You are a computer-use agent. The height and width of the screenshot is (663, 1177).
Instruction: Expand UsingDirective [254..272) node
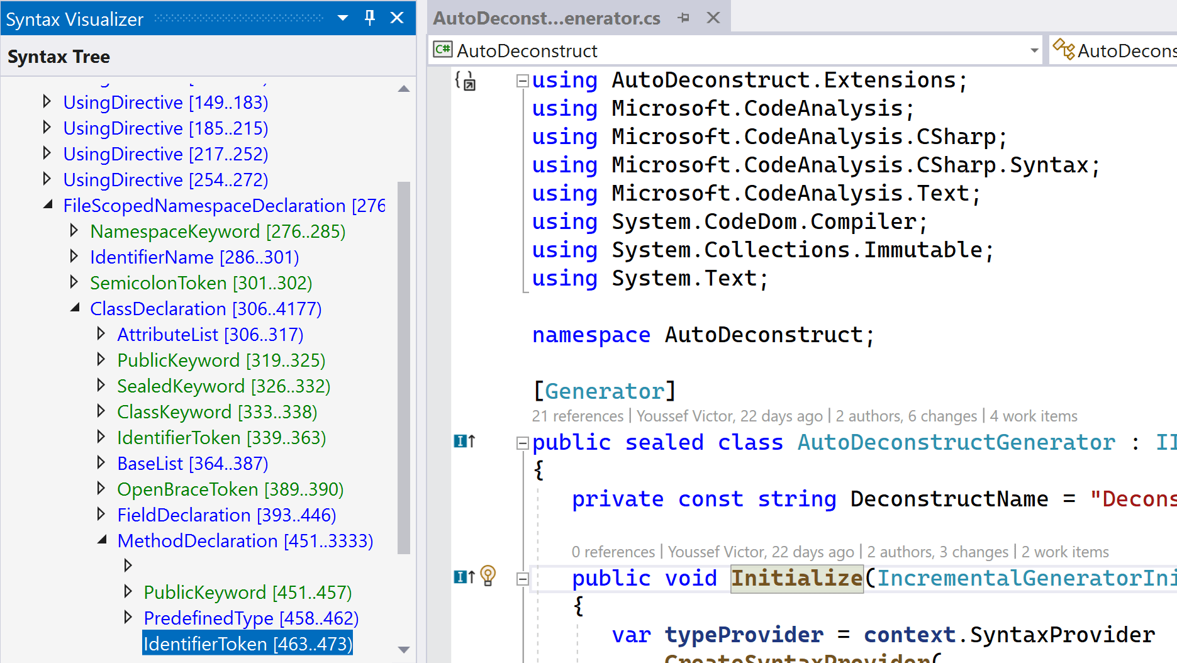[47, 179]
